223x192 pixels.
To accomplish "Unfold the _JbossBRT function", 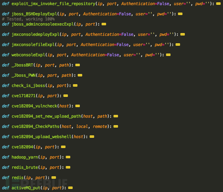I will point(78,65).
